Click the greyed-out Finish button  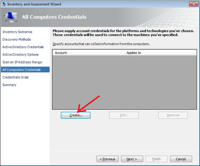[x=156, y=159]
